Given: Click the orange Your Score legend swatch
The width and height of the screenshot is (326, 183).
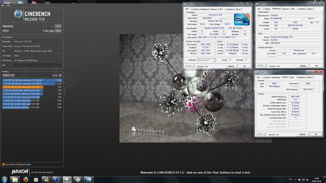Looking at the screenshot, I should [x=3, y=165].
